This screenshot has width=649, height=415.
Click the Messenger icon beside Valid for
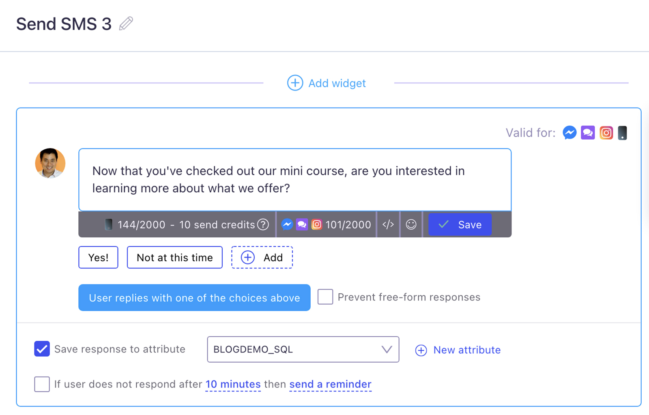569,133
